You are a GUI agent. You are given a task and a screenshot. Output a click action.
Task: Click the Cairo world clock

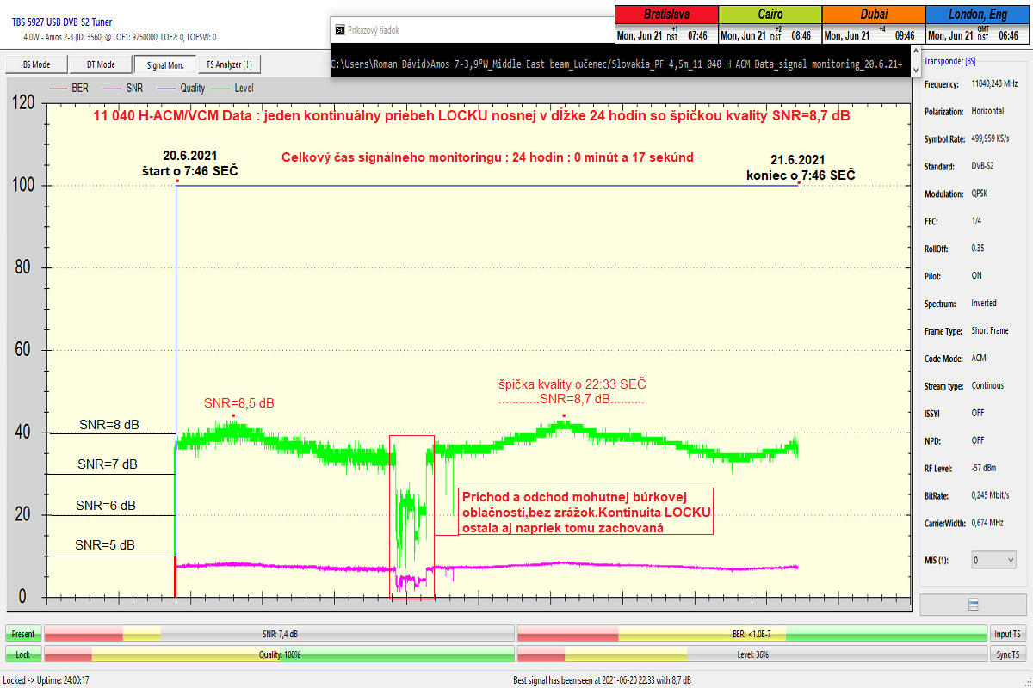(x=769, y=25)
